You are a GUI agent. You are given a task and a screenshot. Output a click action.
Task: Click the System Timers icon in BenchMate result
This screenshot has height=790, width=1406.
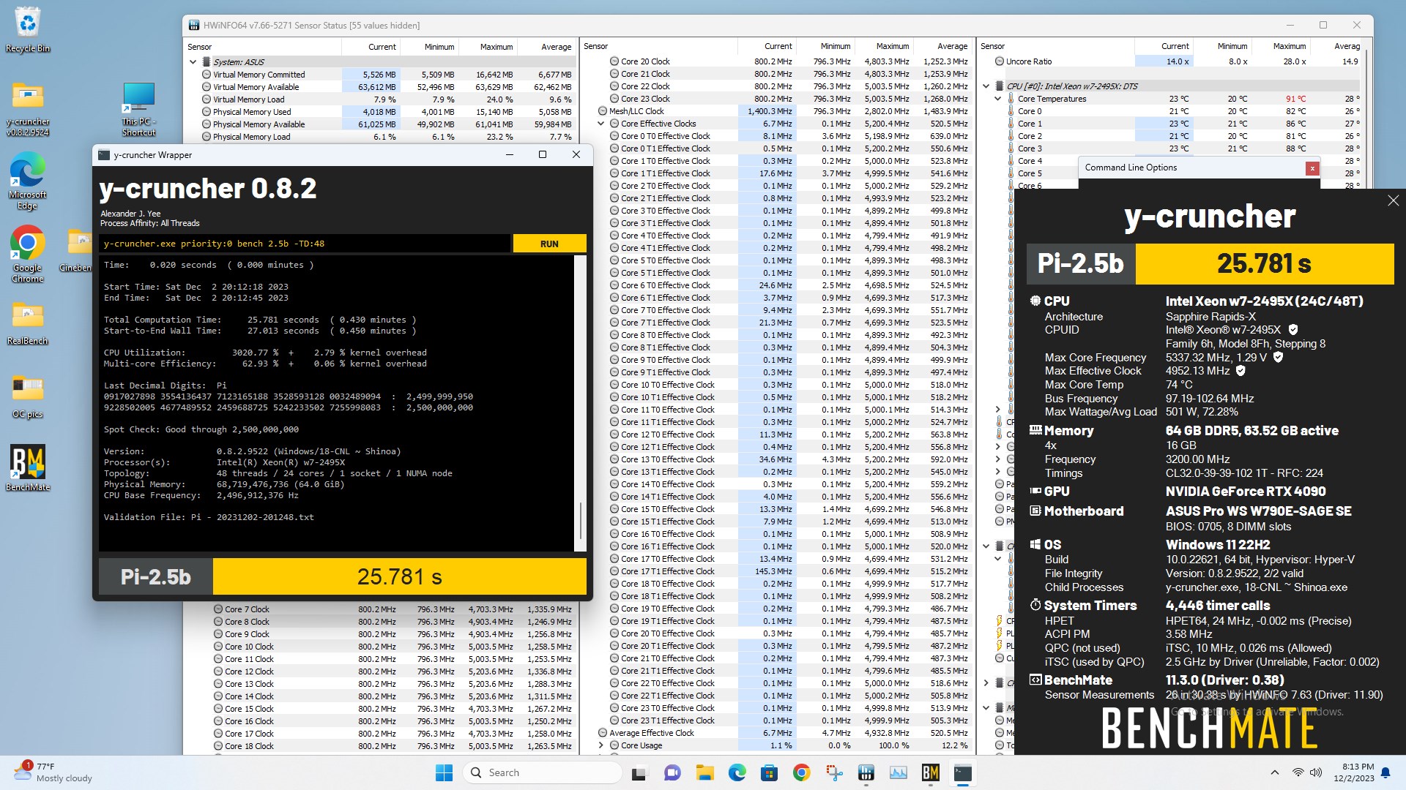[x=1035, y=605]
